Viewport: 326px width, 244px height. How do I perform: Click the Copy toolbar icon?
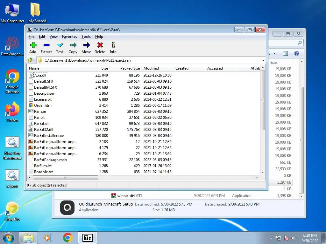pyautogui.click(x=73, y=45)
